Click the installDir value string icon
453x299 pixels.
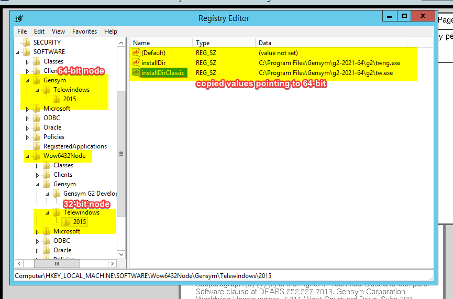pyautogui.click(x=136, y=62)
